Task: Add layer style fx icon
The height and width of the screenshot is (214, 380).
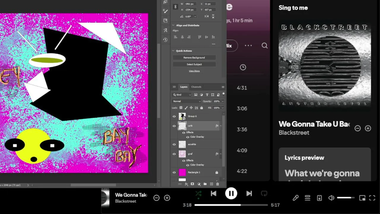Action: 186,184
